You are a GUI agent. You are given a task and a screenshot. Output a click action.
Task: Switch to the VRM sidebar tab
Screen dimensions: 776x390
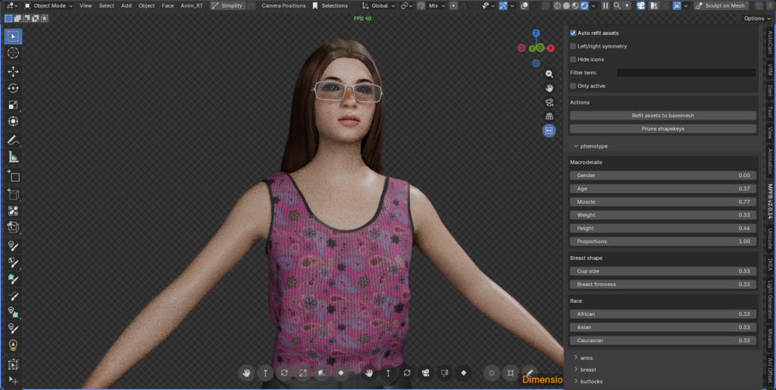pos(770,70)
